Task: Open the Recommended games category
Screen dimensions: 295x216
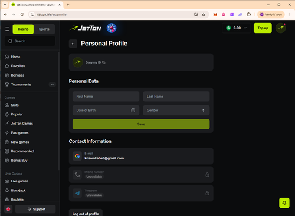Action: tap(22, 151)
